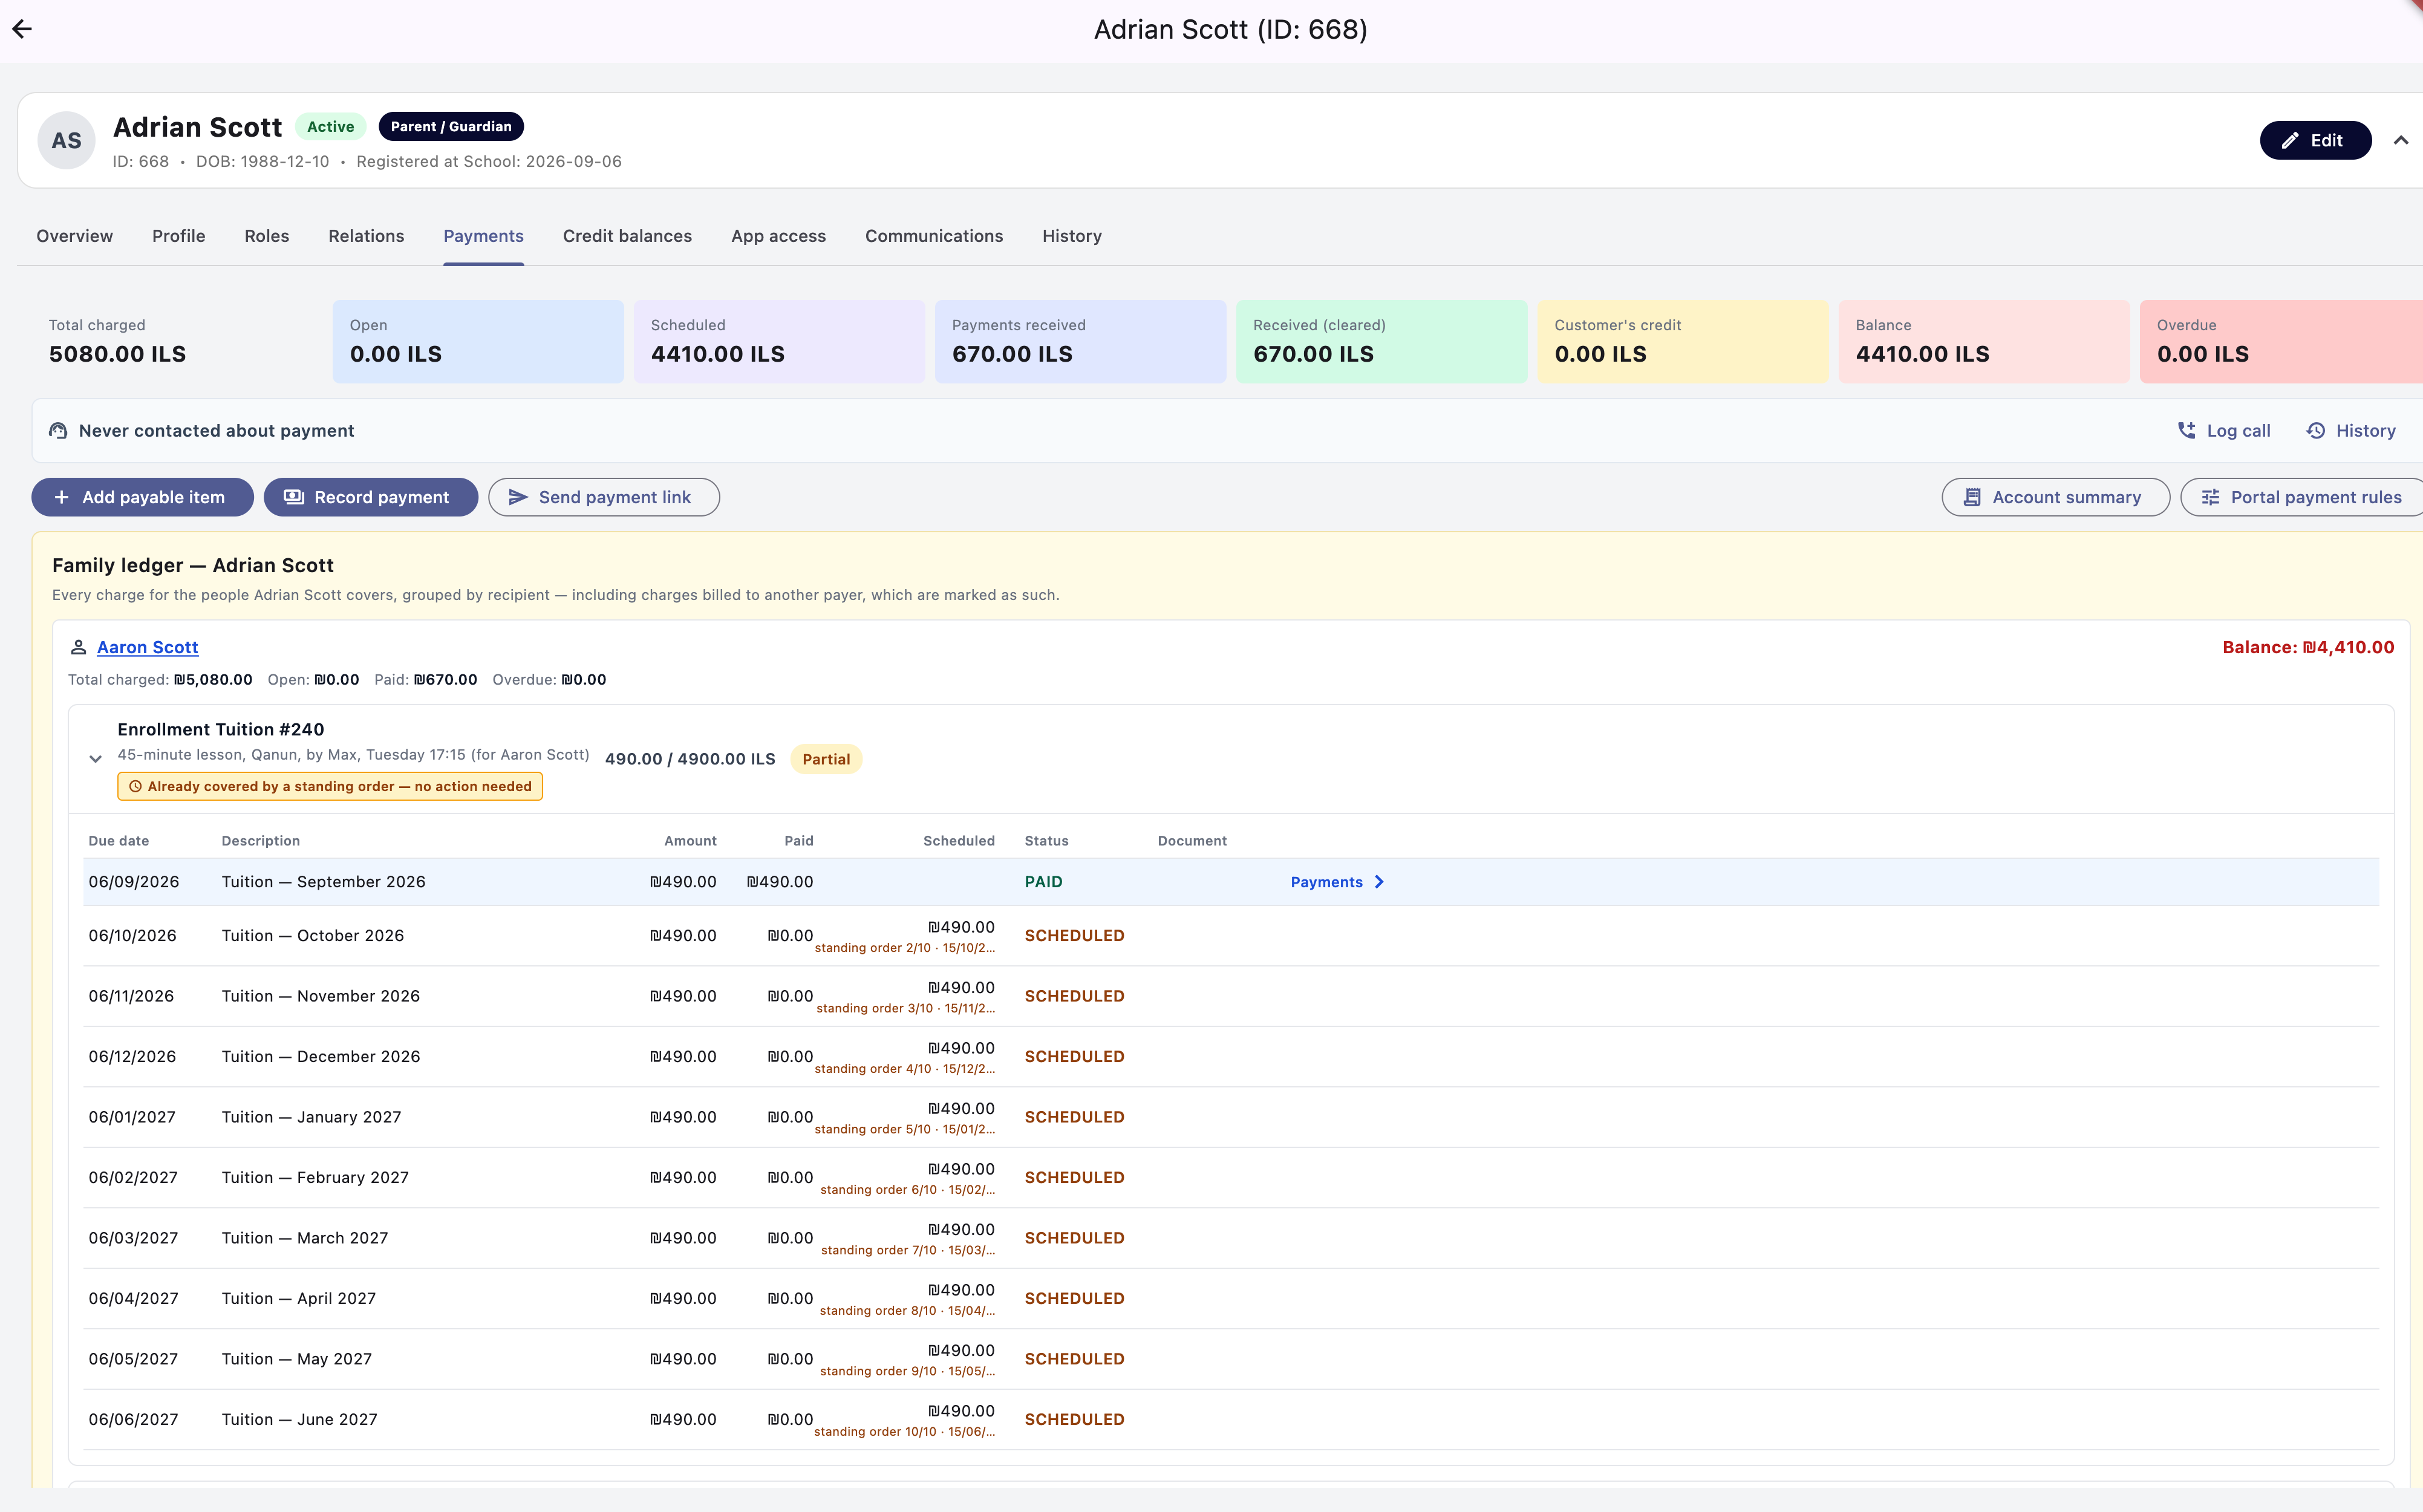The width and height of the screenshot is (2423, 1512).
Task: Click the phone icon on Log call
Action: pyautogui.click(x=2186, y=430)
